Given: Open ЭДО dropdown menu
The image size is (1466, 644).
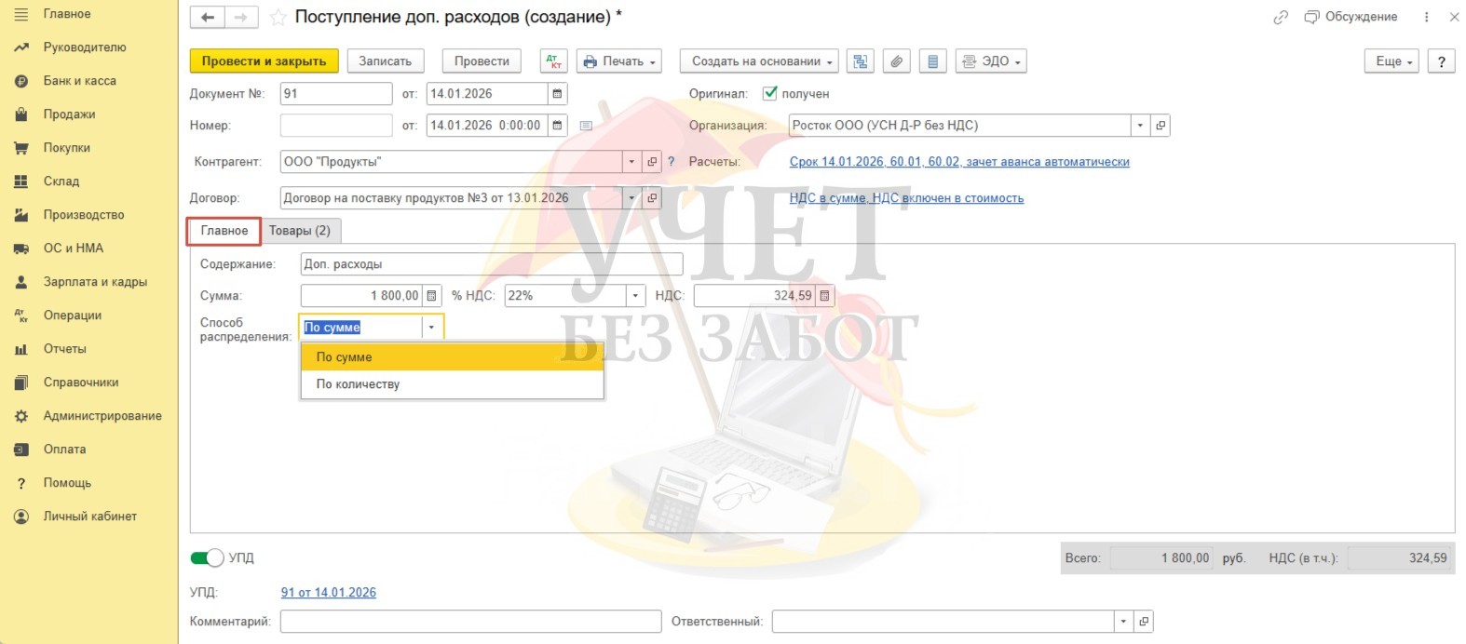Looking at the screenshot, I should point(991,61).
